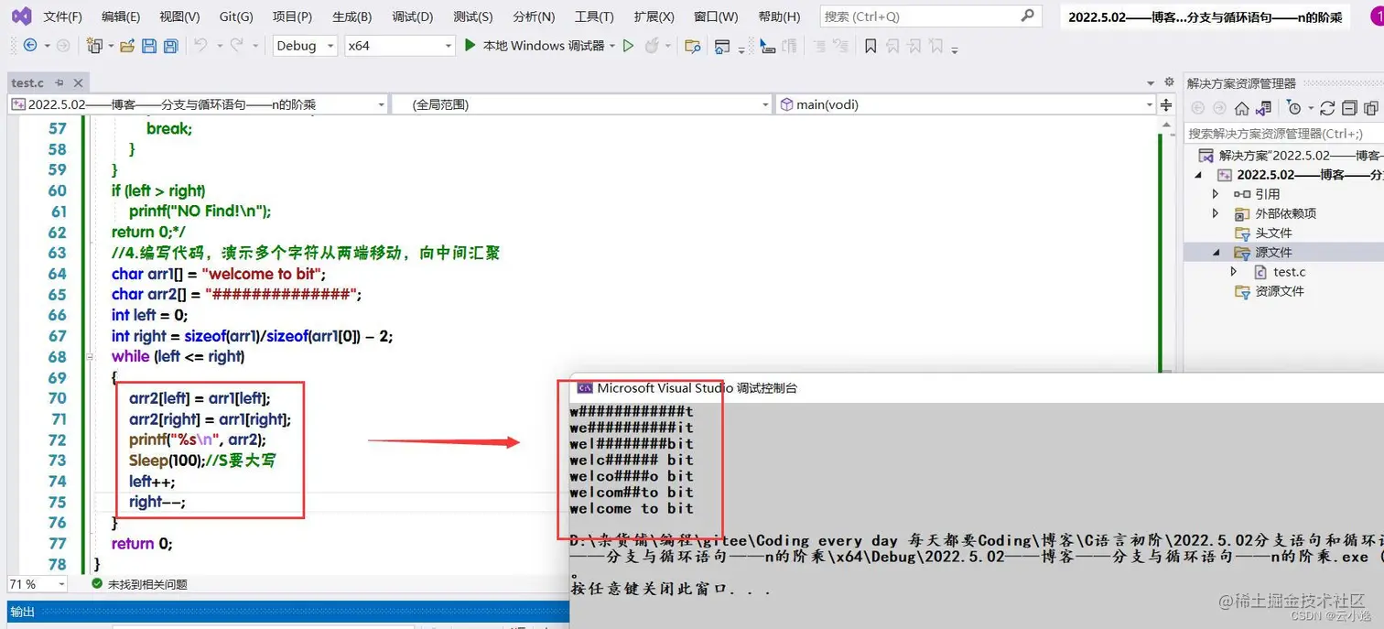Click the save all files icon
Image resolution: width=1384 pixels, height=629 pixels.
[x=170, y=45]
